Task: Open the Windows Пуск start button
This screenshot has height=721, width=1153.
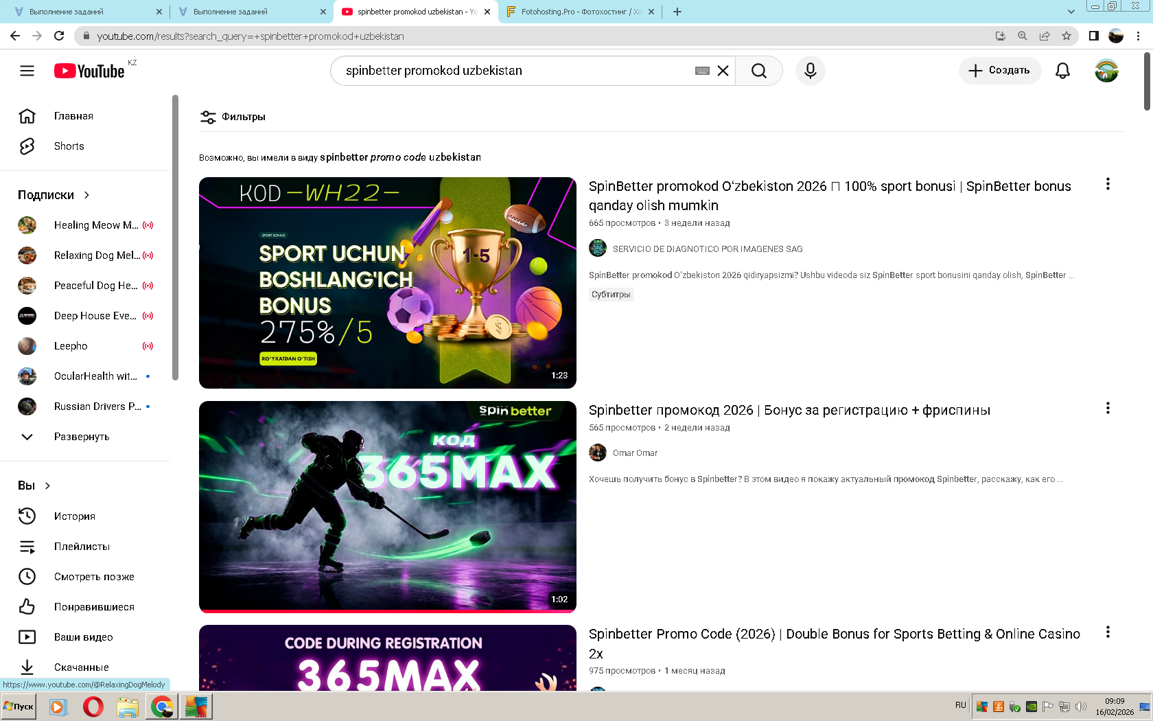Action: [19, 707]
